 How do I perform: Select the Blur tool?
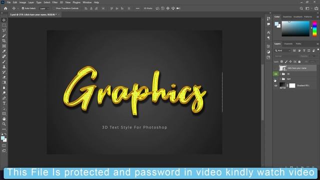[x=4, y=88]
